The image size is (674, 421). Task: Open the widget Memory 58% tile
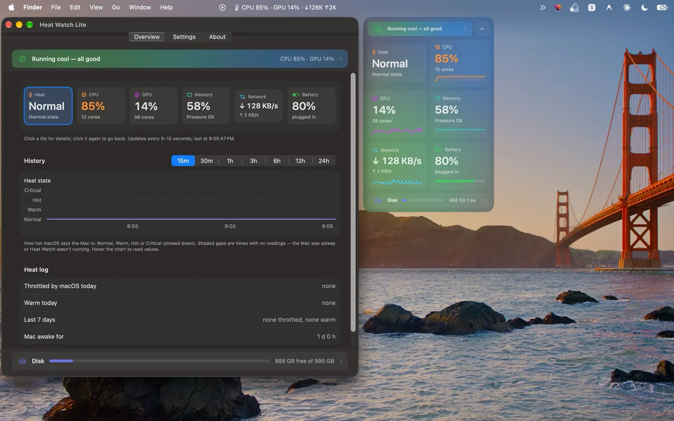460,115
